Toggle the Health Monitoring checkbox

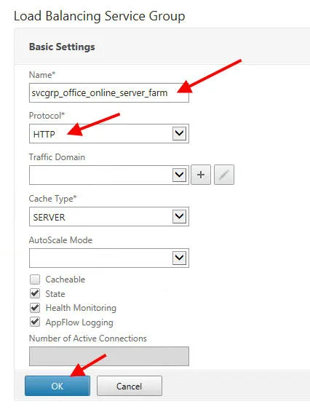click(x=35, y=308)
